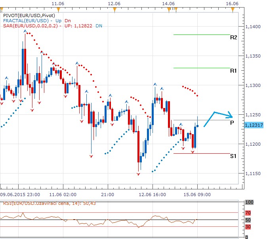Image resolution: width=267 pixels, height=239 pixels.
Task: Click the RSI 30 oversold level label
Action: pos(248,226)
